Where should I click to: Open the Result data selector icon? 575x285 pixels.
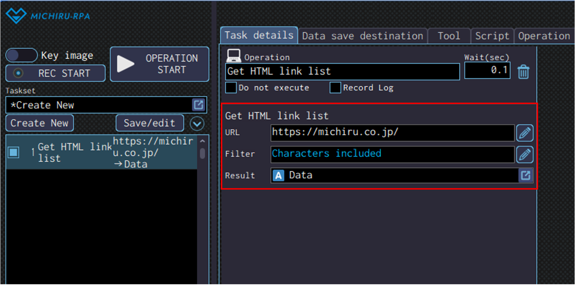pos(526,176)
